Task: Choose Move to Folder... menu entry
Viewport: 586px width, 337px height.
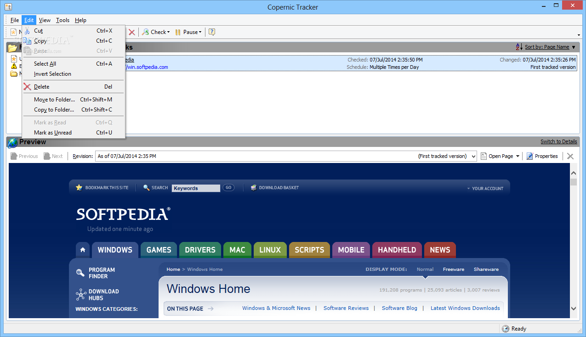Action: (x=74, y=100)
